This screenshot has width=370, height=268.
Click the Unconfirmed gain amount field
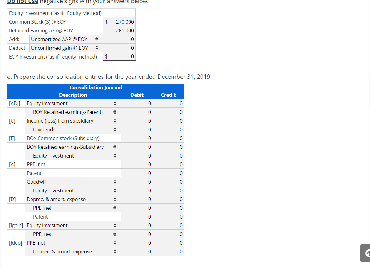[119, 48]
